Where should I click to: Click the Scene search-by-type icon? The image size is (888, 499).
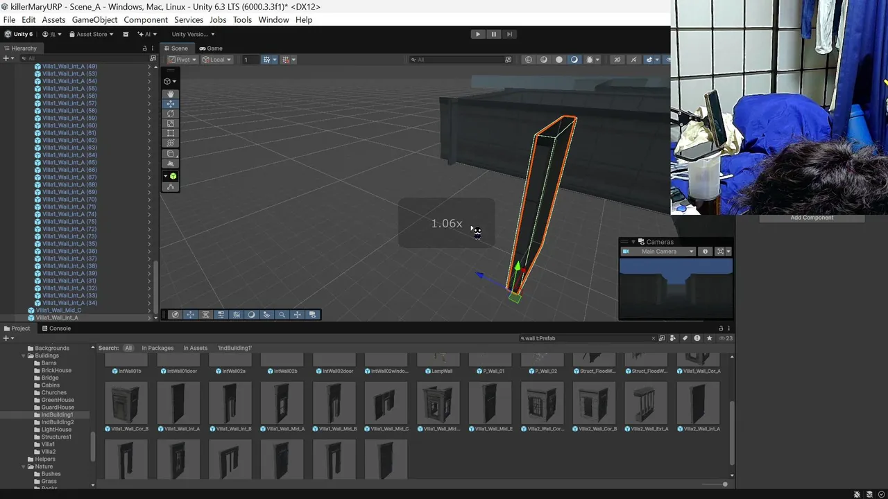point(508,60)
